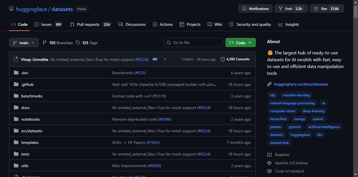Click the history clock icon by 4,280 Commits
The height and width of the screenshot is (177, 358).
point(223,59)
